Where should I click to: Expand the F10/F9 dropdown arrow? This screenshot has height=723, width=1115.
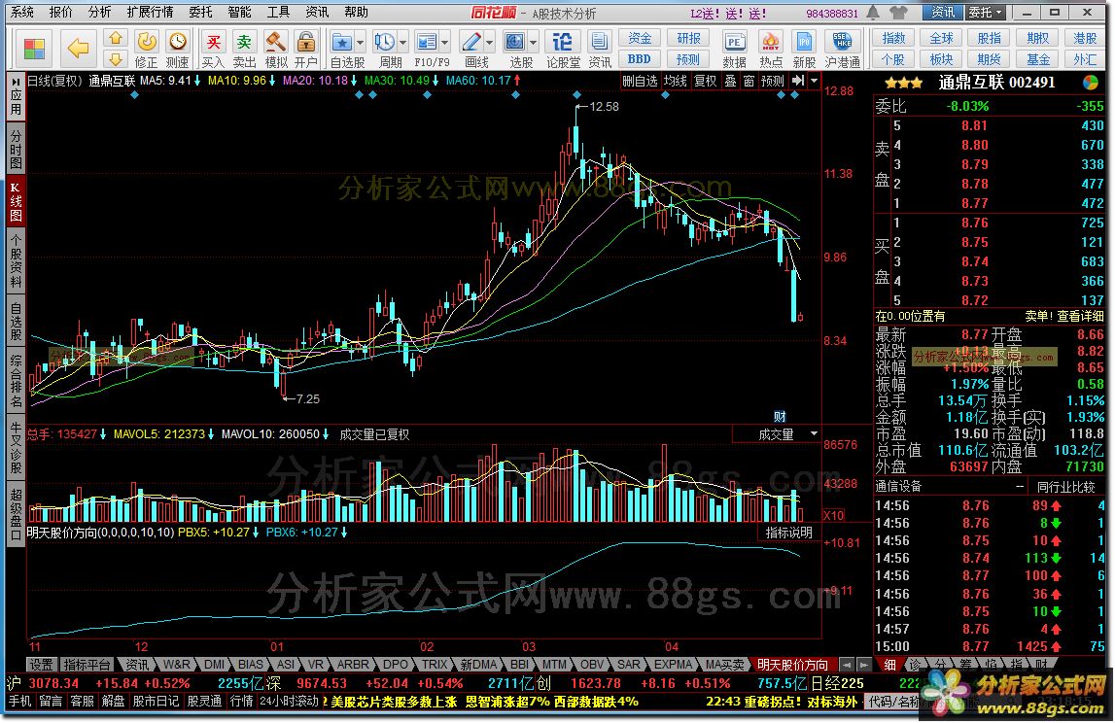444,43
